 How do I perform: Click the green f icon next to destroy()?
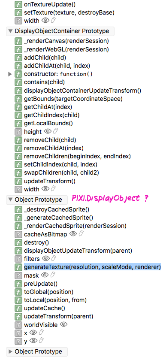point(18,242)
